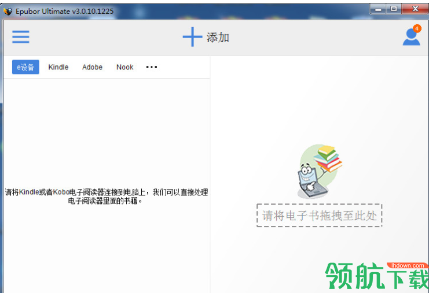The width and height of the screenshot is (429, 293).
Task: Expand more sources with the three dots
Action: 152,67
